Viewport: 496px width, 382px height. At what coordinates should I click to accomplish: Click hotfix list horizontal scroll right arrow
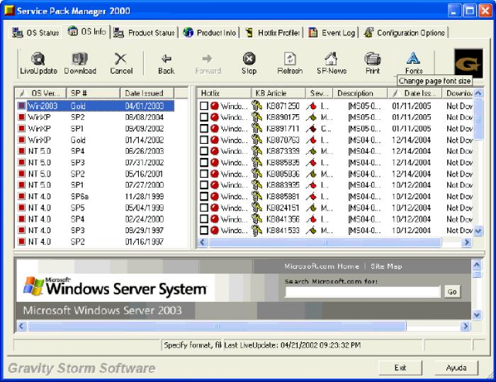coord(466,242)
